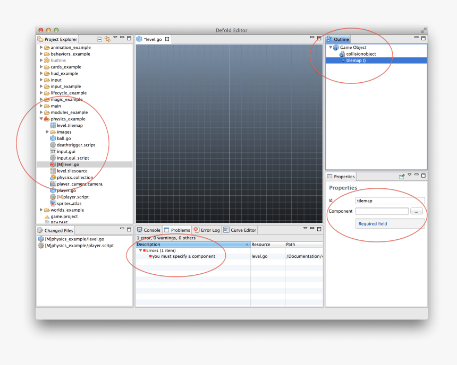Click Link with Editor icon in Project Explorer

pyautogui.click(x=107, y=39)
